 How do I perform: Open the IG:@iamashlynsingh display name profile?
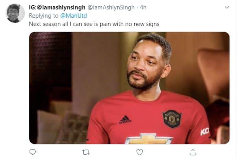click(x=57, y=7)
